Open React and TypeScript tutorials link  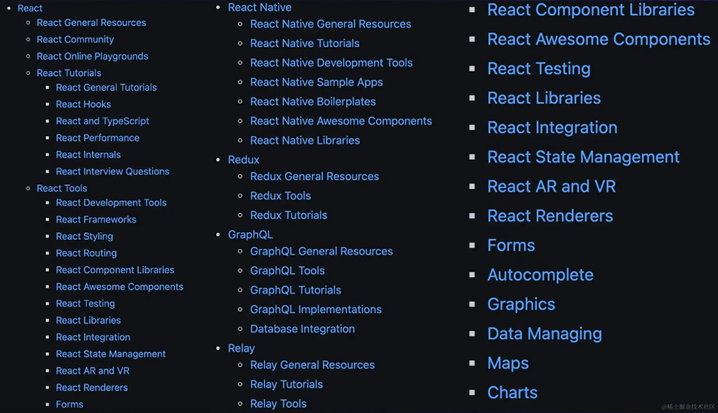[x=102, y=121]
